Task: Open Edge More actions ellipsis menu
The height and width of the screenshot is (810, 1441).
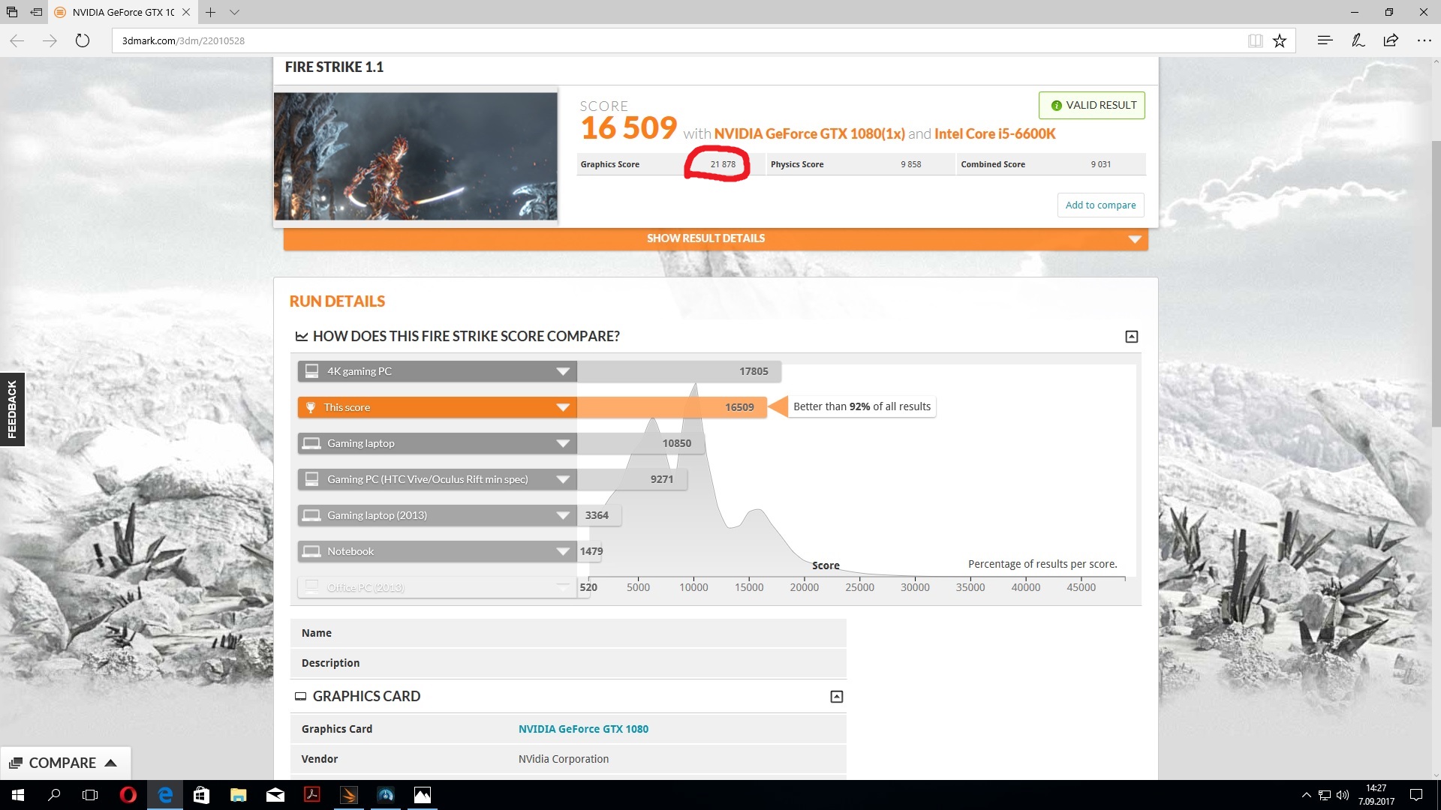Action: click(x=1424, y=40)
